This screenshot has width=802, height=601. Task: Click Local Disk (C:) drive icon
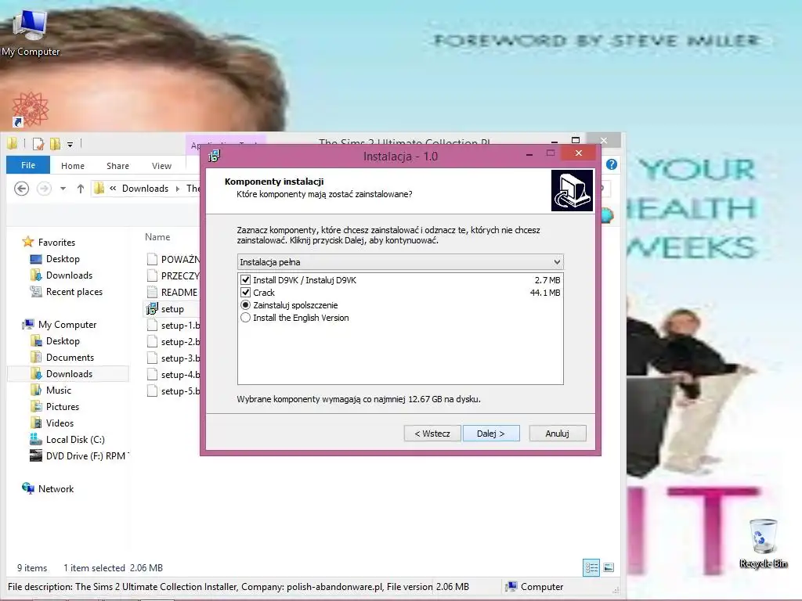click(36, 439)
